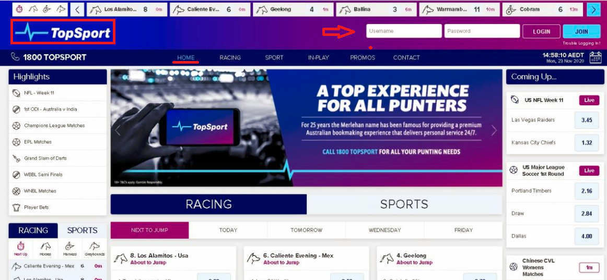Switch to the large RACING tab

click(x=208, y=204)
